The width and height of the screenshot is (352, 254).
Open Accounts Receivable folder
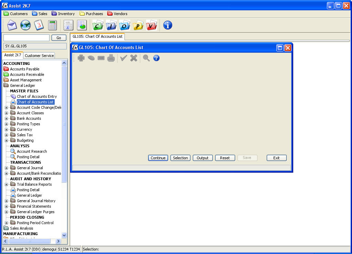(24, 74)
